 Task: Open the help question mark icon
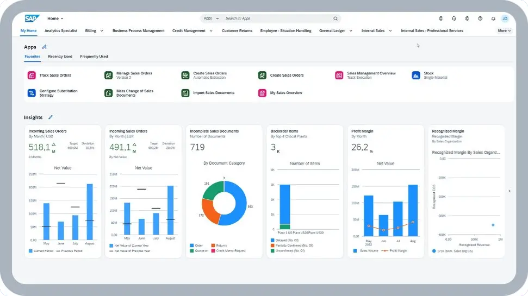pos(480,18)
